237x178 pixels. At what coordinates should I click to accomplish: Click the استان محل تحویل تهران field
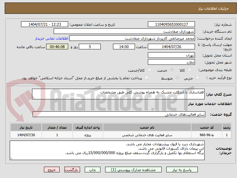click(171, 55)
